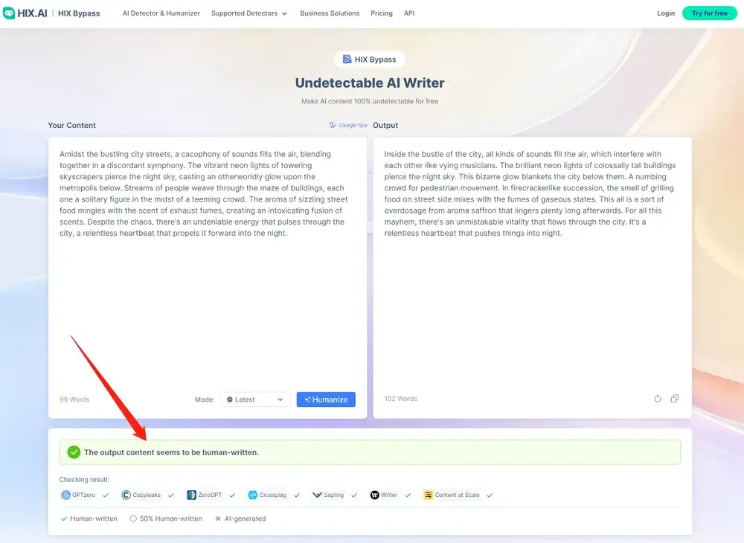
Task: Copy output text using copy icon
Action: tap(674, 399)
